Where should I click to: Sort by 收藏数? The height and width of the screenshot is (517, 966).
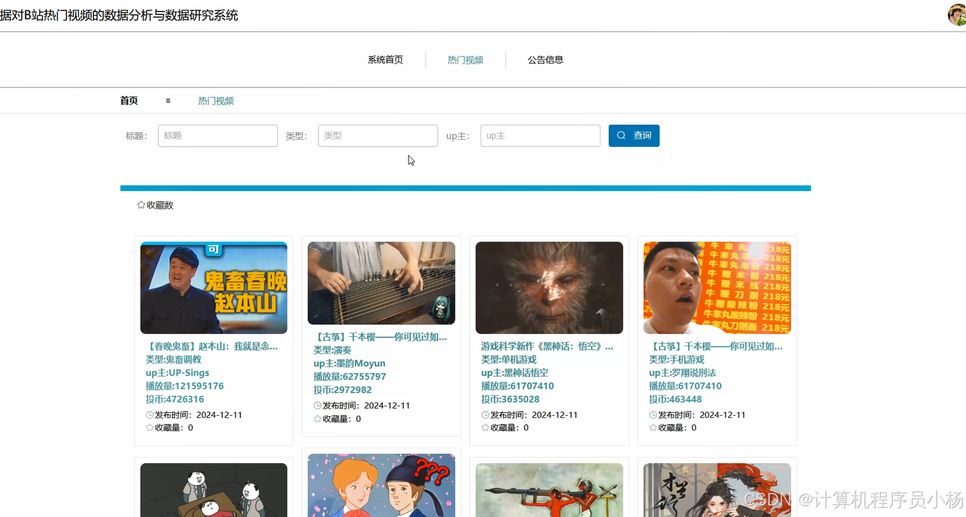[155, 205]
